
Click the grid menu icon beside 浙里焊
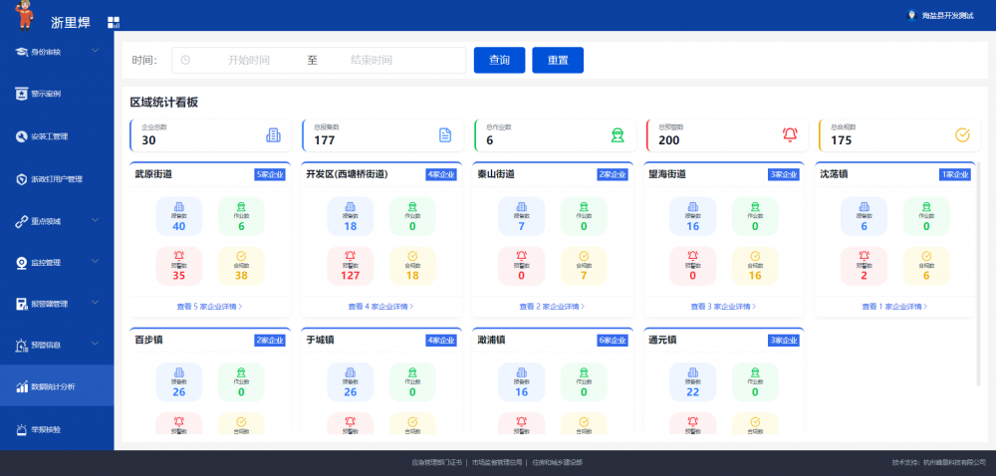point(114,22)
